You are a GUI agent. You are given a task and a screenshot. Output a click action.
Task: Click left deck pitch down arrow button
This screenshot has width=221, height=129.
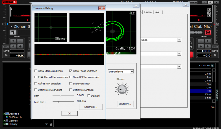click(x=13, y=46)
